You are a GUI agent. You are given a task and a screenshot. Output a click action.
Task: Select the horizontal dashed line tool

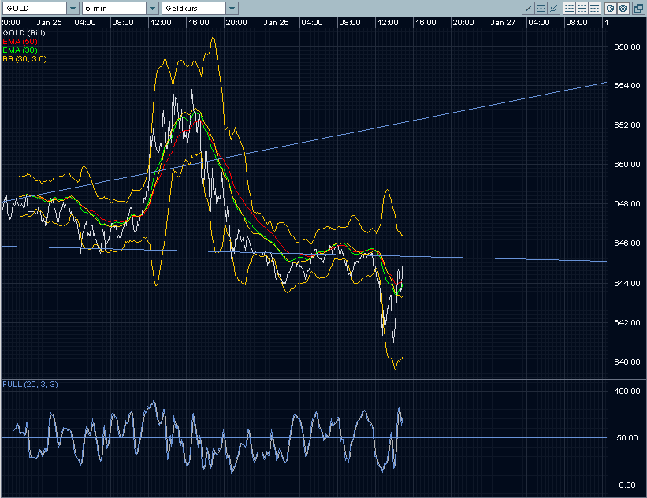point(541,8)
